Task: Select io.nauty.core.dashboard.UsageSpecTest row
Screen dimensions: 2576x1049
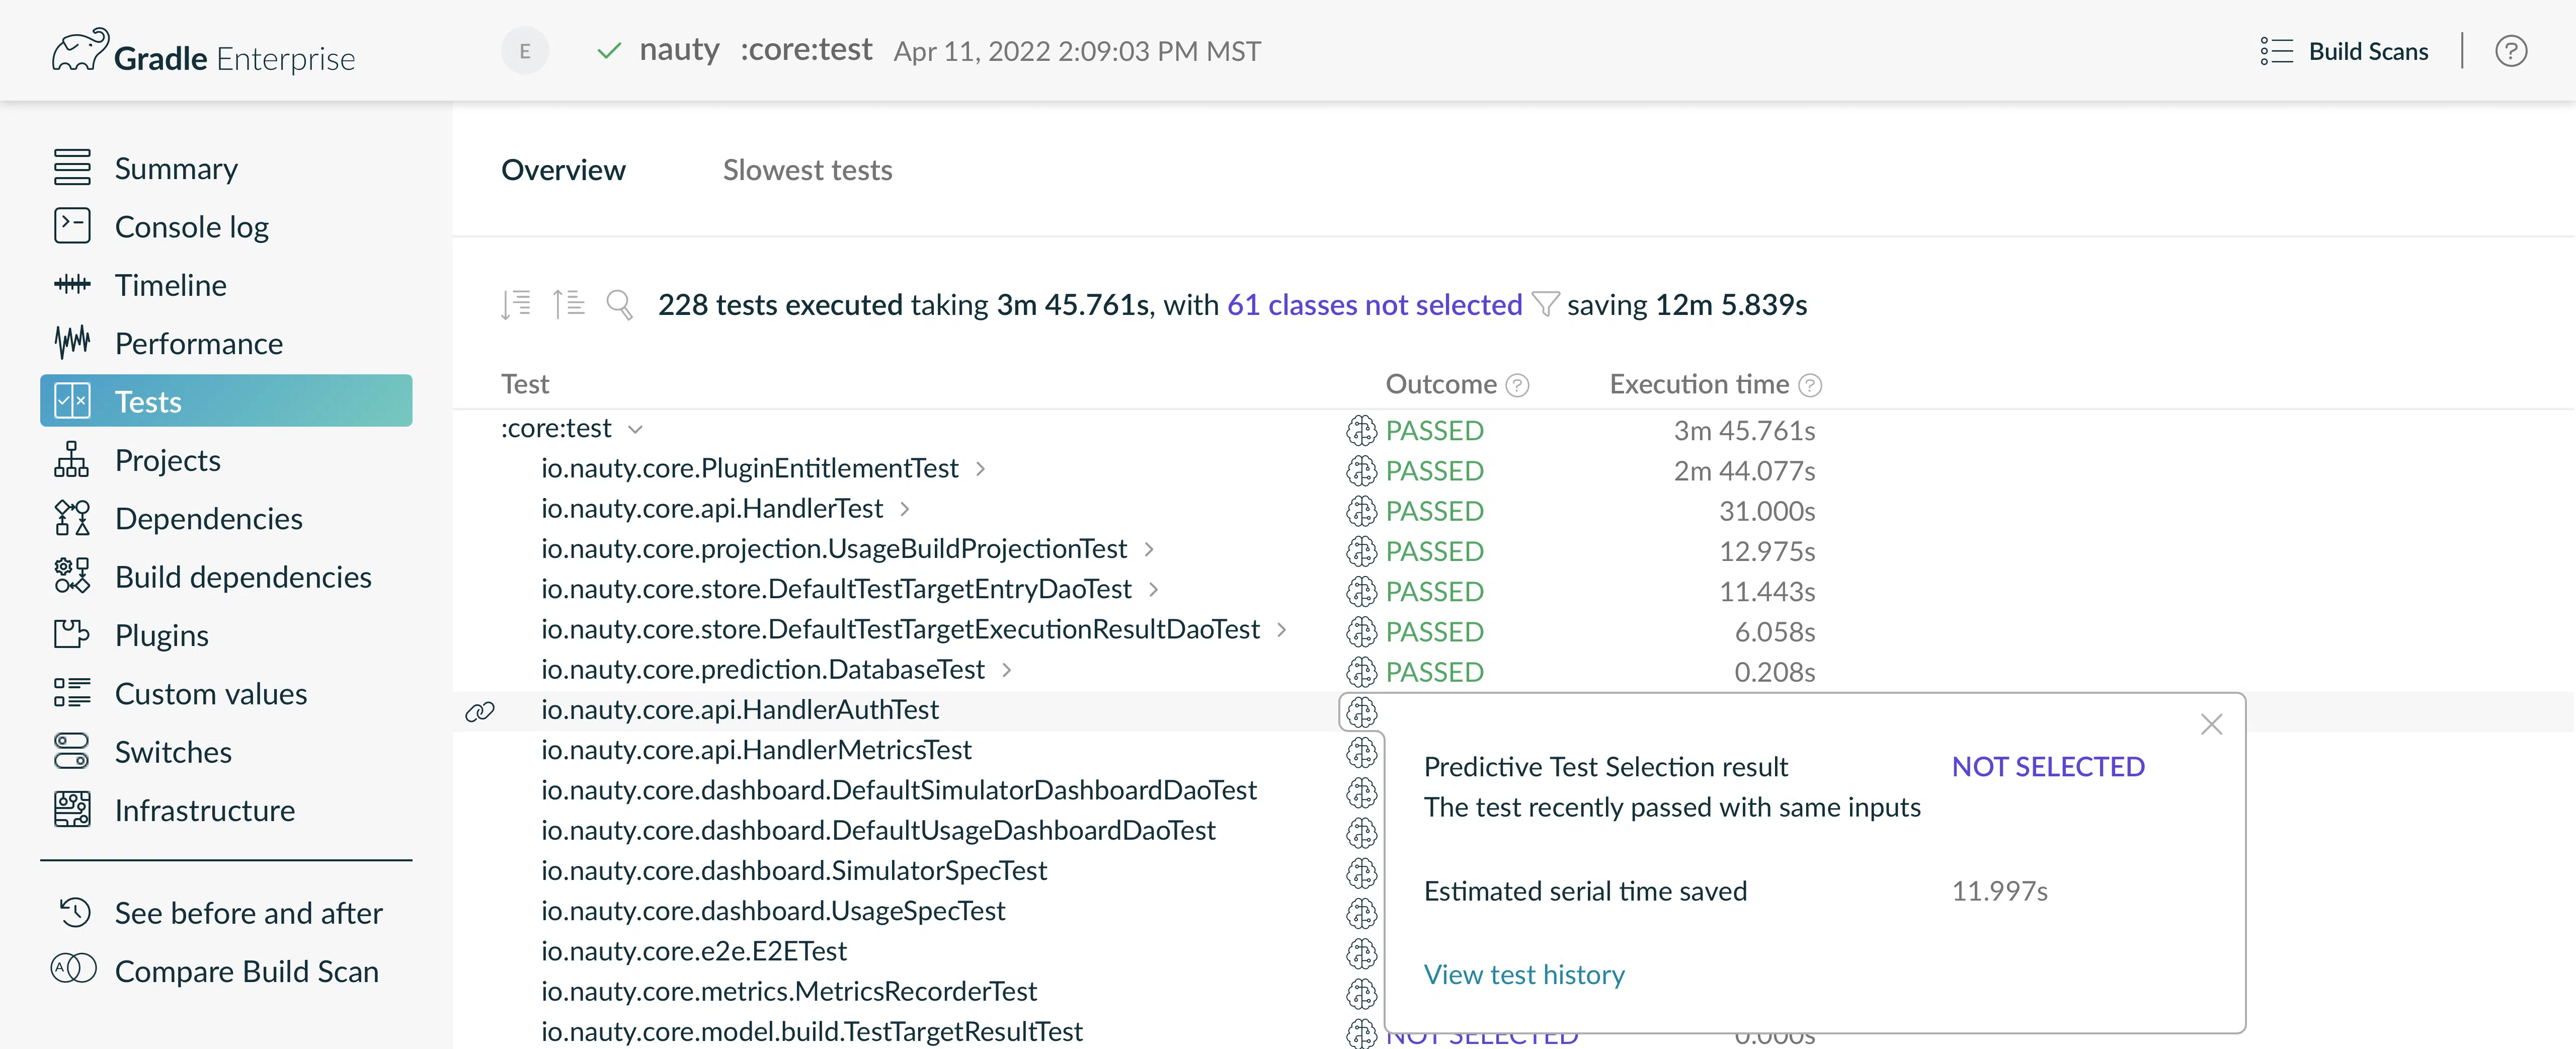Action: 773,911
